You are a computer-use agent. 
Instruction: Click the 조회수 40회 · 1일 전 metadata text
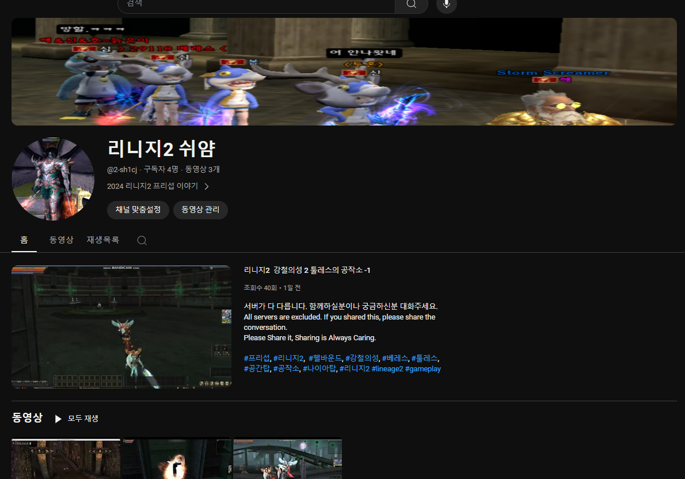click(x=272, y=288)
